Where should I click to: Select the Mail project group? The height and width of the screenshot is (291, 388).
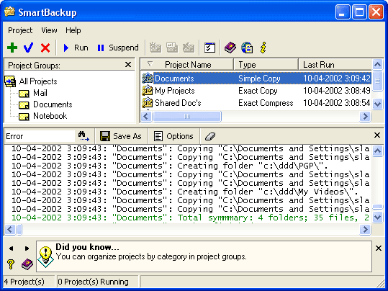pos(40,93)
